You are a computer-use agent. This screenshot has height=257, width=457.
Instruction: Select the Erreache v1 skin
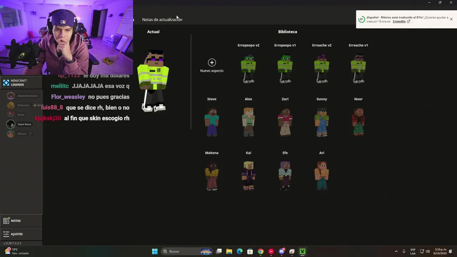coord(358,69)
